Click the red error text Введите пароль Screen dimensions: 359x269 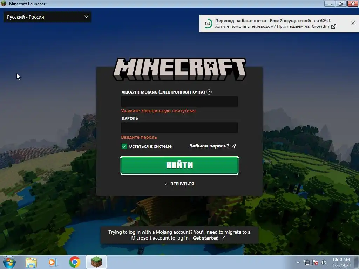[139, 137]
